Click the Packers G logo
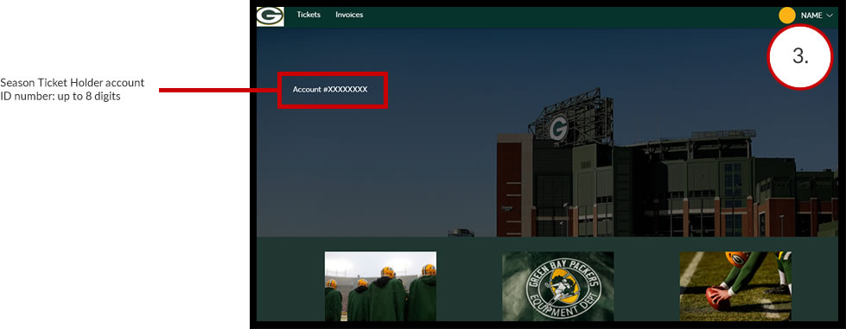 (270, 16)
